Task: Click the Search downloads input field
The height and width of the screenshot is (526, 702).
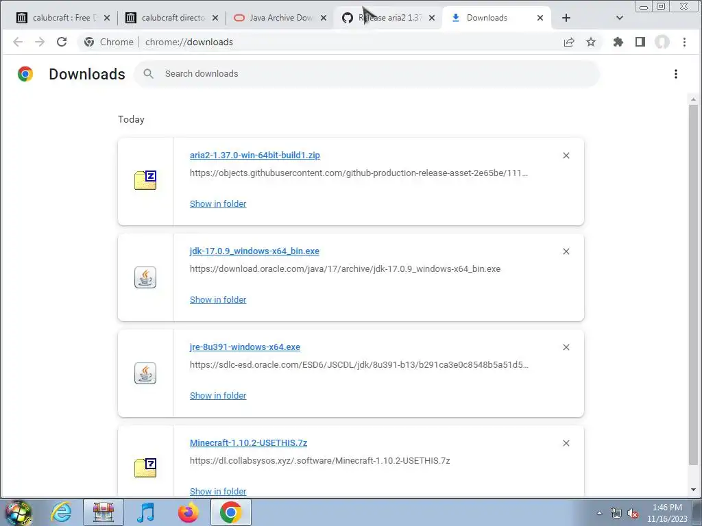Action: click(367, 74)
